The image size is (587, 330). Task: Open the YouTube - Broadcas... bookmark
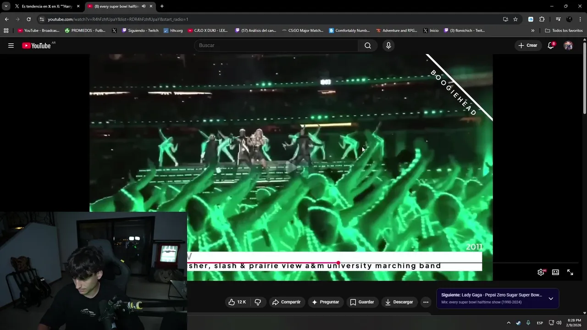click(x=39, y=31)
